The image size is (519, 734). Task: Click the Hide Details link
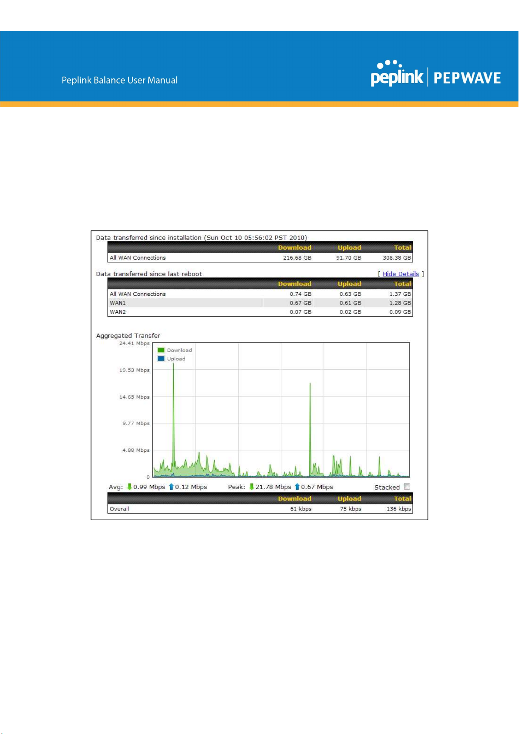(x=401, y=274)
